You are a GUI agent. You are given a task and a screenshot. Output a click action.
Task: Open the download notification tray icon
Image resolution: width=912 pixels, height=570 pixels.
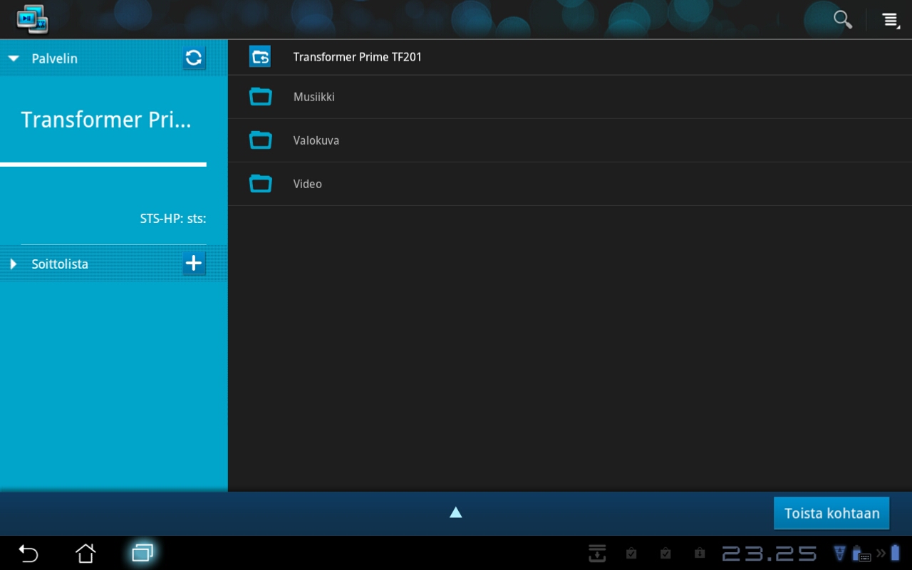[597, 553]
